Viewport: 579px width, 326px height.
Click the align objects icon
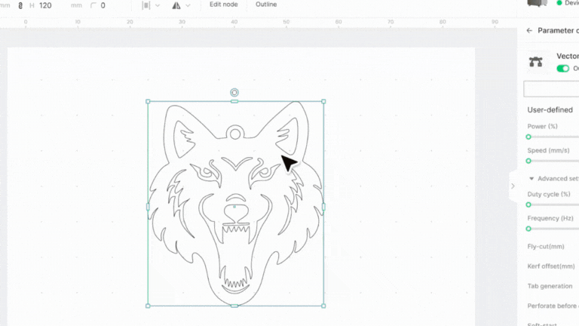[x=146, y=5]
